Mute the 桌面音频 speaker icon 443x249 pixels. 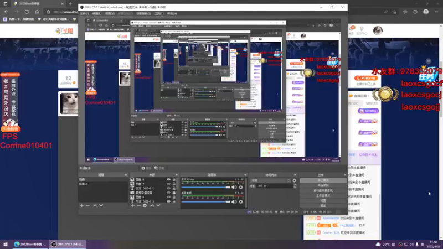[x=234, y=201]
